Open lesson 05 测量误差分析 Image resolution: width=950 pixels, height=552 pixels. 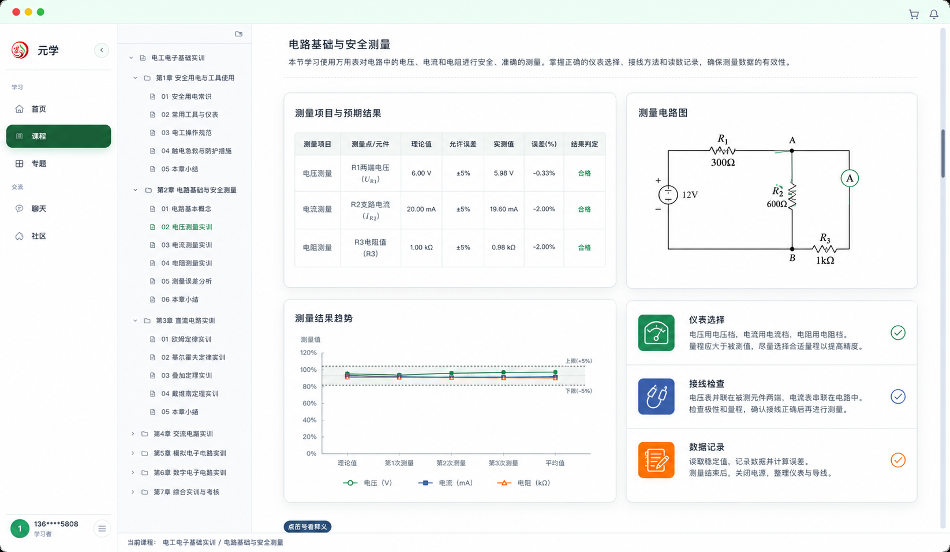coord(186,281)
